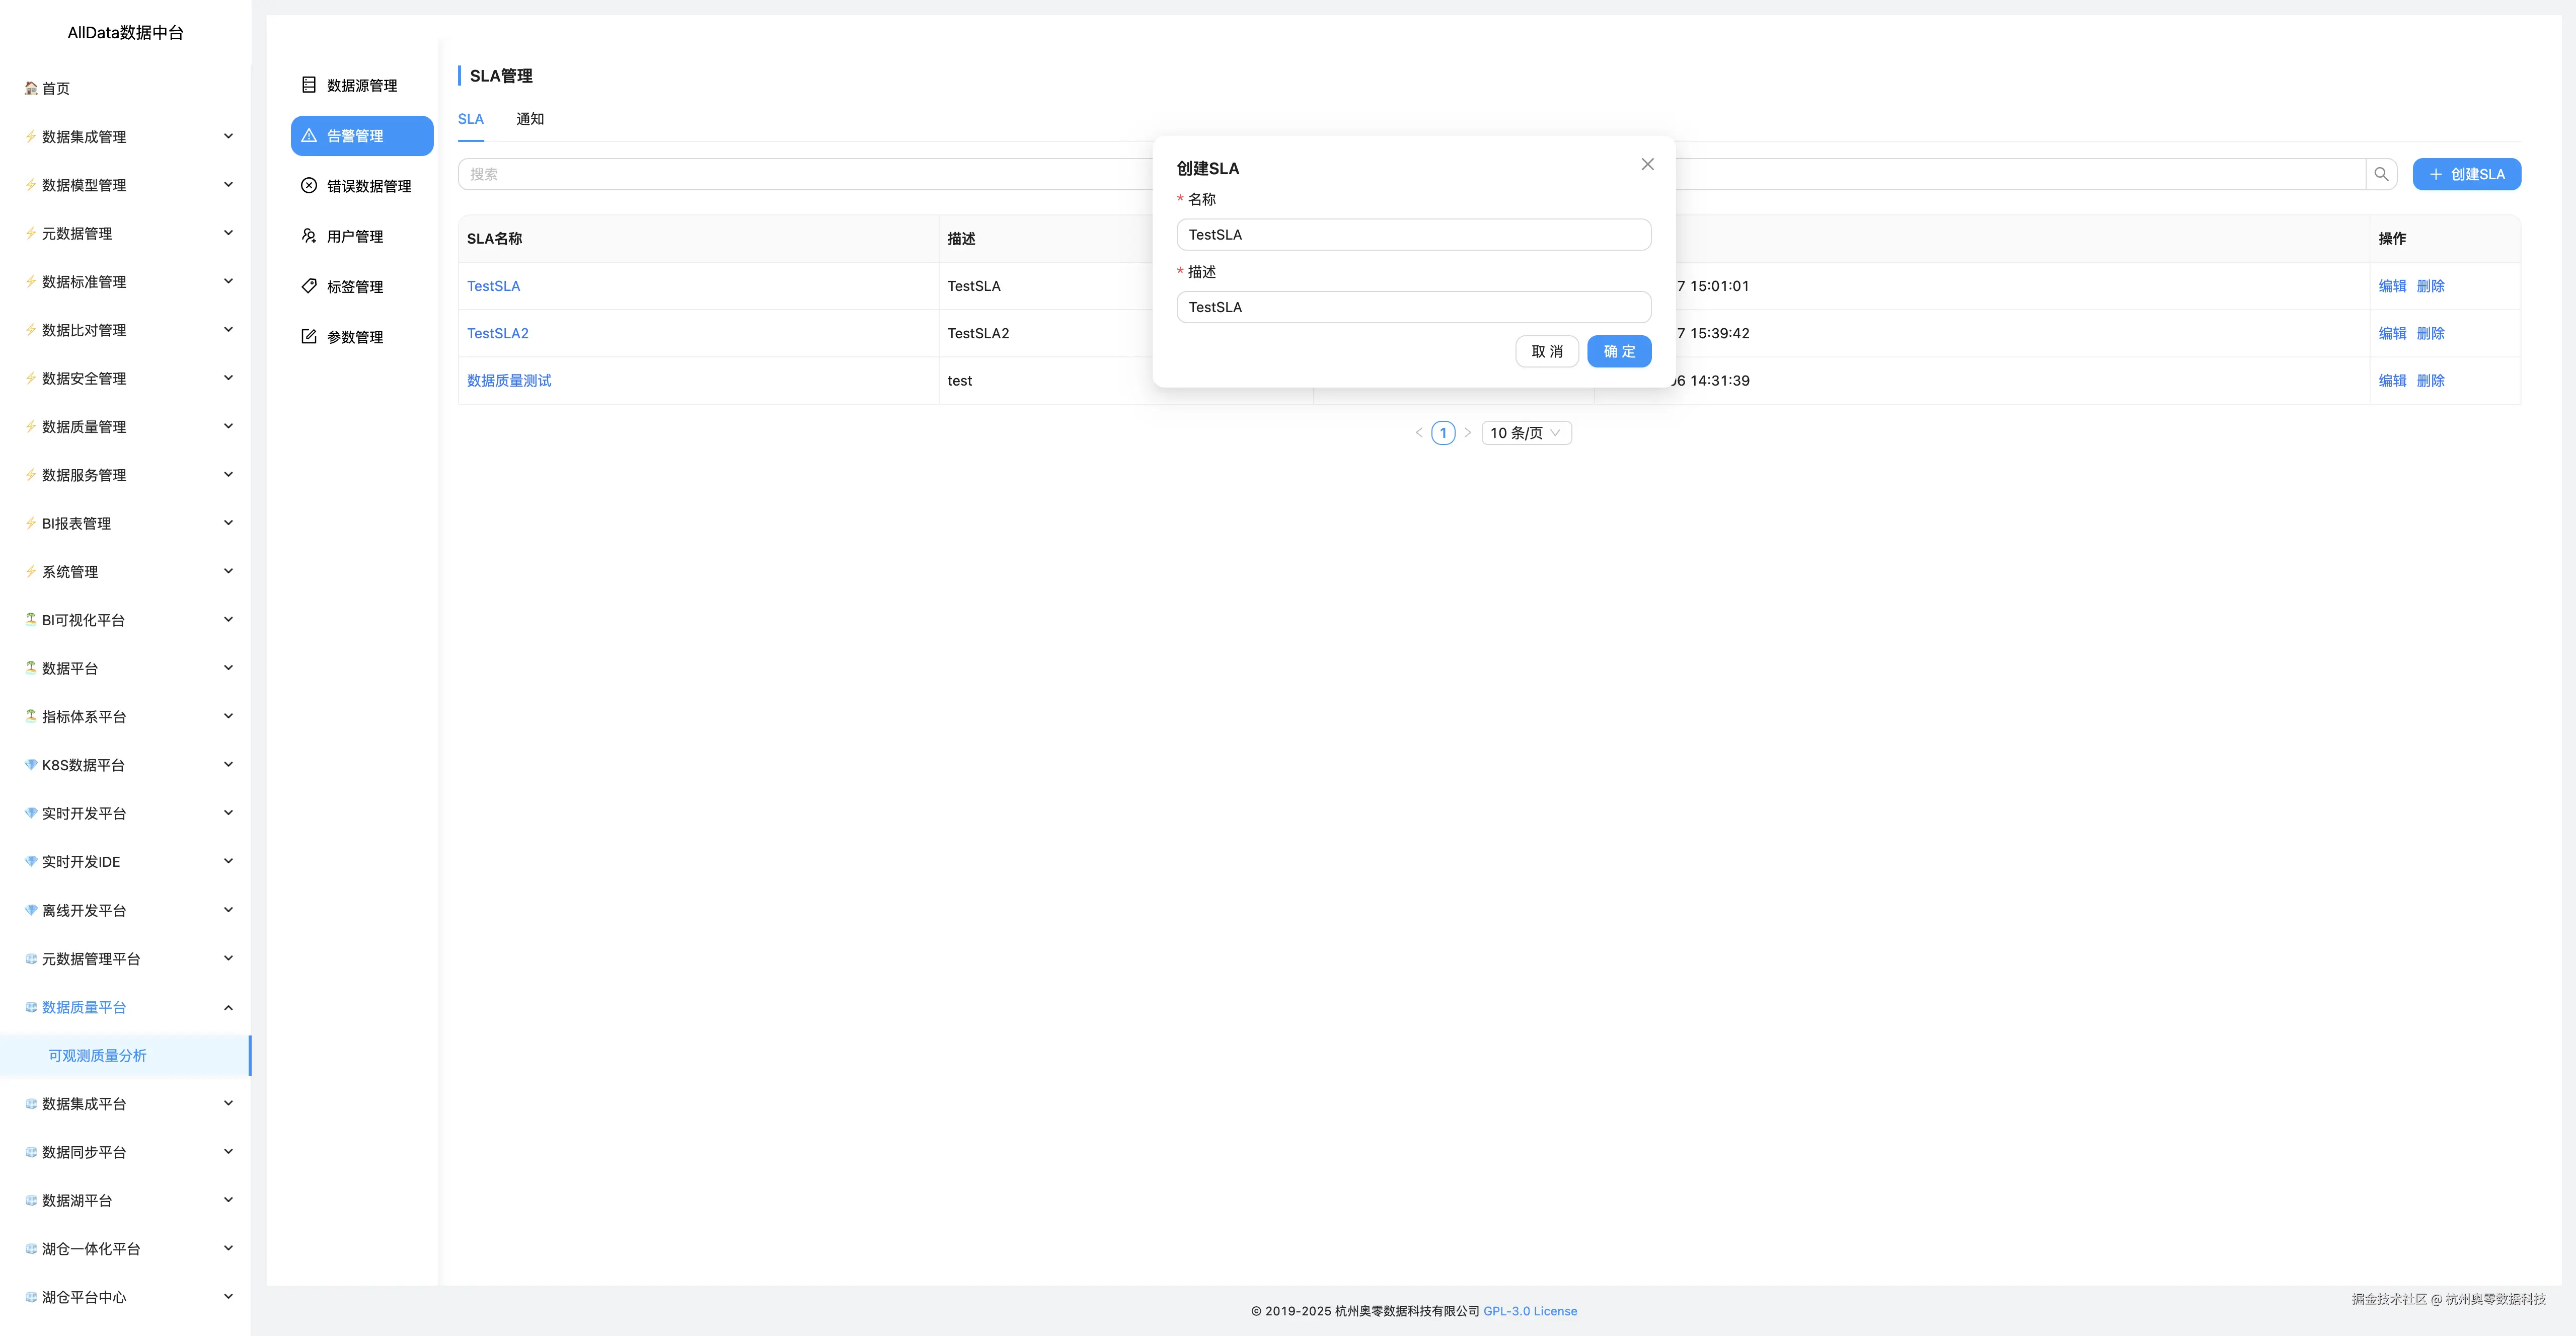
Task: Switch to the 通知 tab
Action: (x=529, y=119)
